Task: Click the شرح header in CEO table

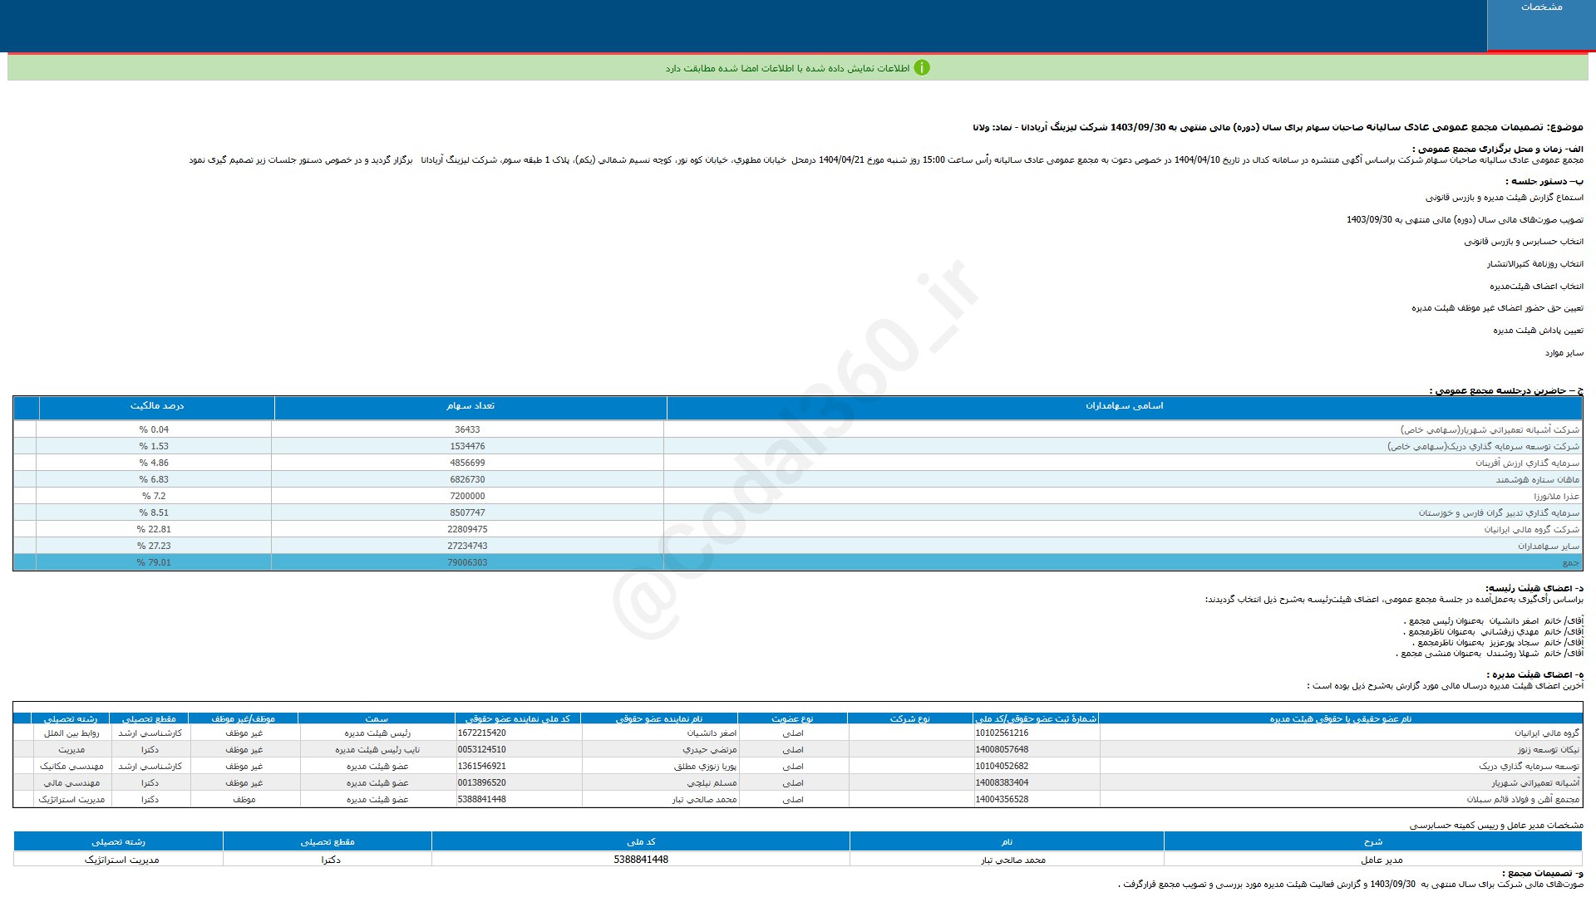Action: coord(1372,841)
